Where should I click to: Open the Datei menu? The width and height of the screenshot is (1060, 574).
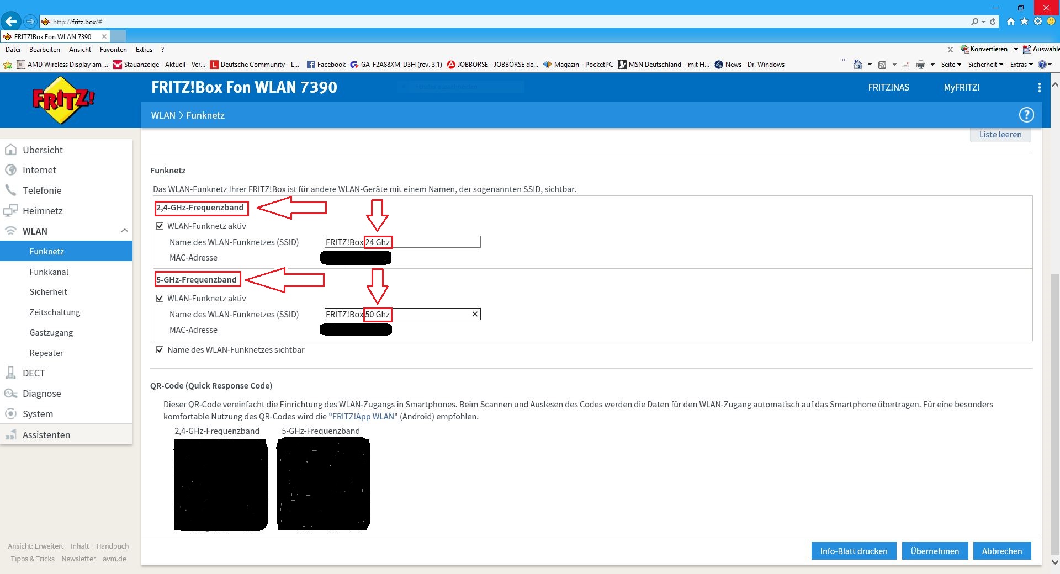pyautogui.click(x=13, y=50)
